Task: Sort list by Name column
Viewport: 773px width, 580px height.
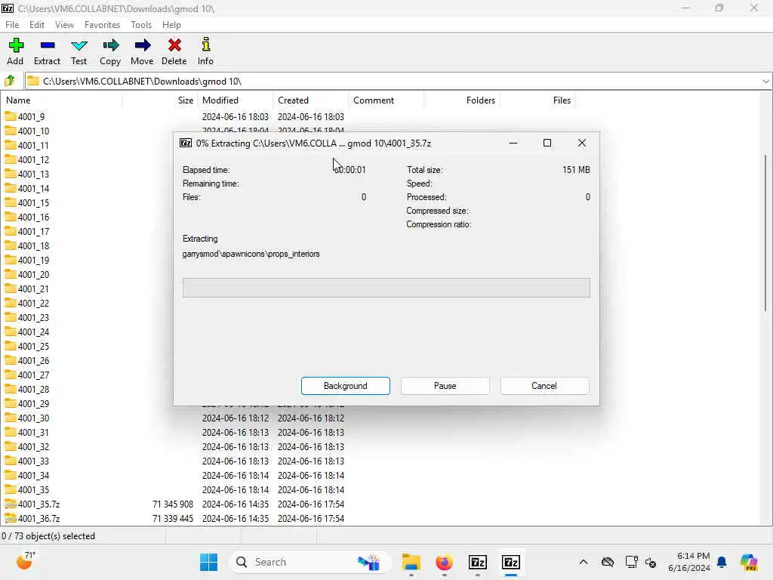Action: coord(61,100)
